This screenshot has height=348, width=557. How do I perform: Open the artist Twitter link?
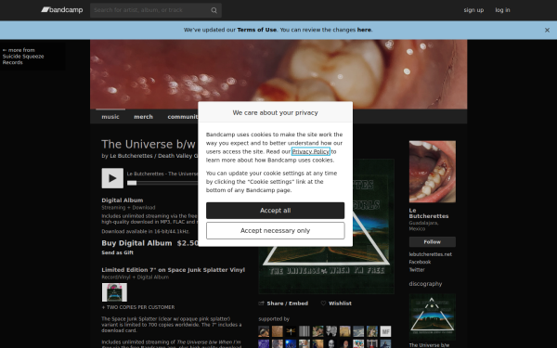pyautogui.click(x=417, y=270)
